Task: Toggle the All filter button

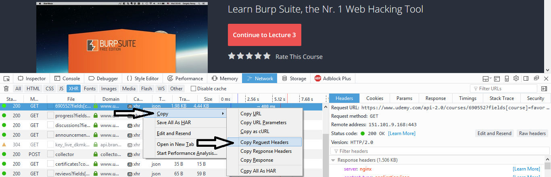Action: 18,89
